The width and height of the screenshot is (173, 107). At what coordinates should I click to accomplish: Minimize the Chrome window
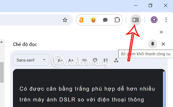135,5
